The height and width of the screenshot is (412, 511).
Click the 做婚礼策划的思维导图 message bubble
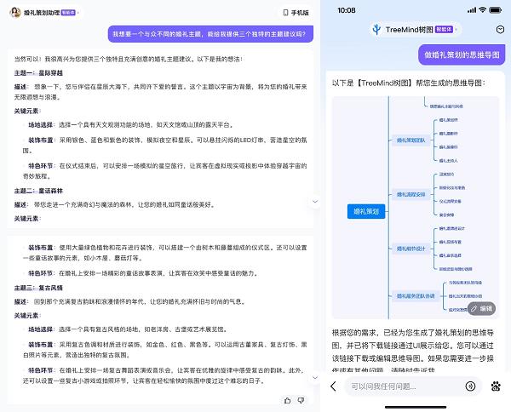pos(461,54)
